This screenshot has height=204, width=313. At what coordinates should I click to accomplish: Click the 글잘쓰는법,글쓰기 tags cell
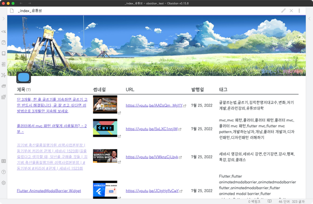tap(256, 105)
